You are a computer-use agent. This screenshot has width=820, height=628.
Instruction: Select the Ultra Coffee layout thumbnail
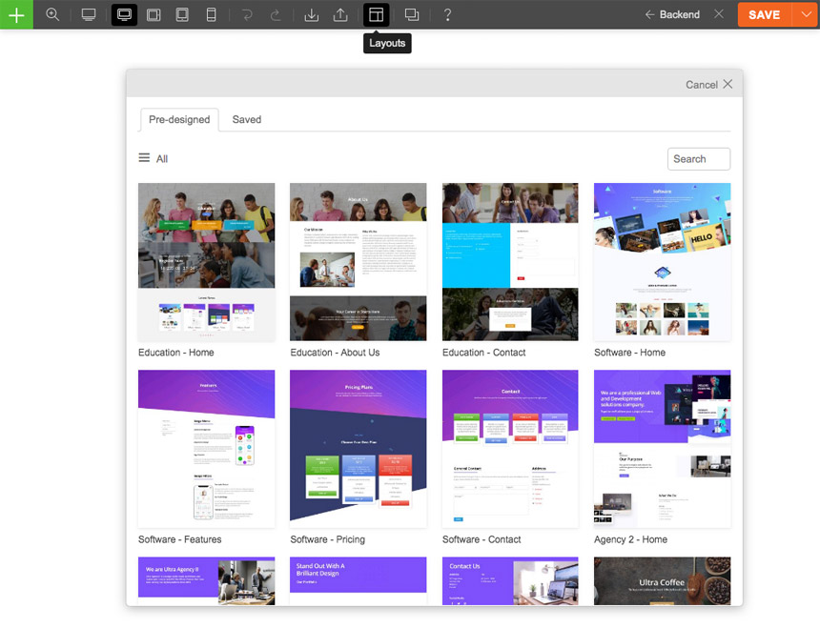click(662, 581)
